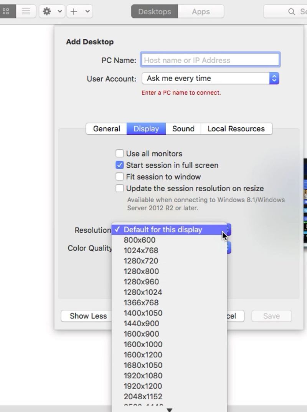Select the General tab
This screenshot has height=412, width=307.
tap(106, 128)
